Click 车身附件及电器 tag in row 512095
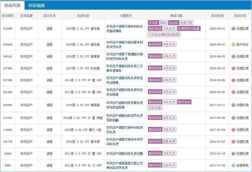Screen dimensions: 252x172 pos(189,29)
